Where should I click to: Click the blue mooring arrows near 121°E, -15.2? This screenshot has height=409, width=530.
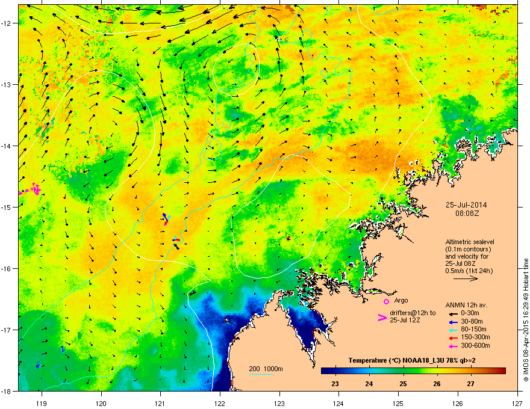pyautogui.click(x=166, y=219)
